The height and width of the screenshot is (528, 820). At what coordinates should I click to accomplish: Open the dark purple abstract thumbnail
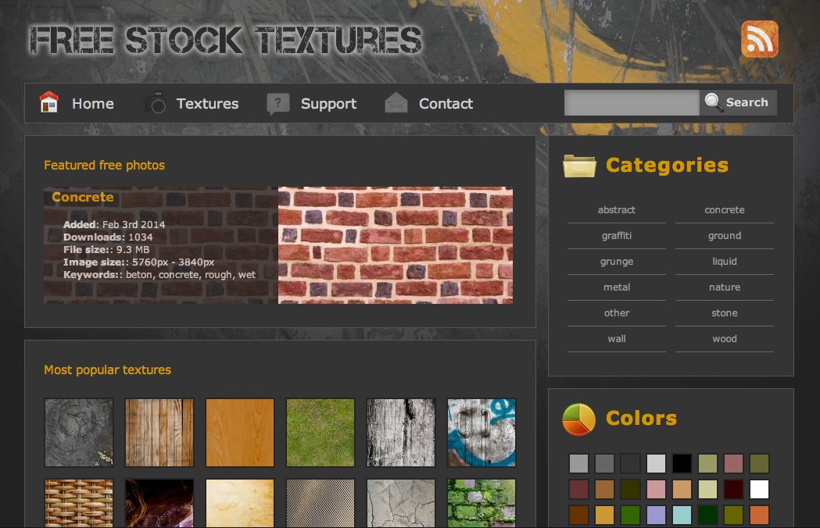click(159, 503)
